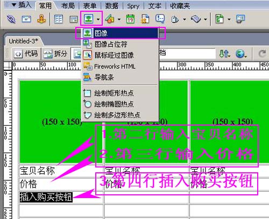Open the Templates dropdown arrow
Viewport: 269px width, 219px height.
click(x=229, y=19)
